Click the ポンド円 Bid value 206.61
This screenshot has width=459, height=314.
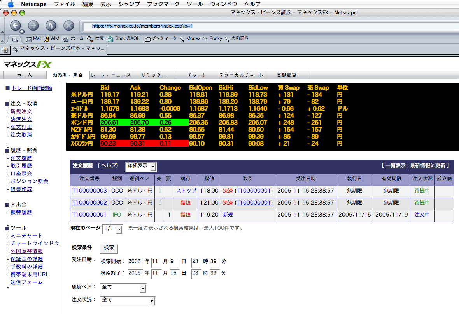pyautogui.click(x=110, y=123)
